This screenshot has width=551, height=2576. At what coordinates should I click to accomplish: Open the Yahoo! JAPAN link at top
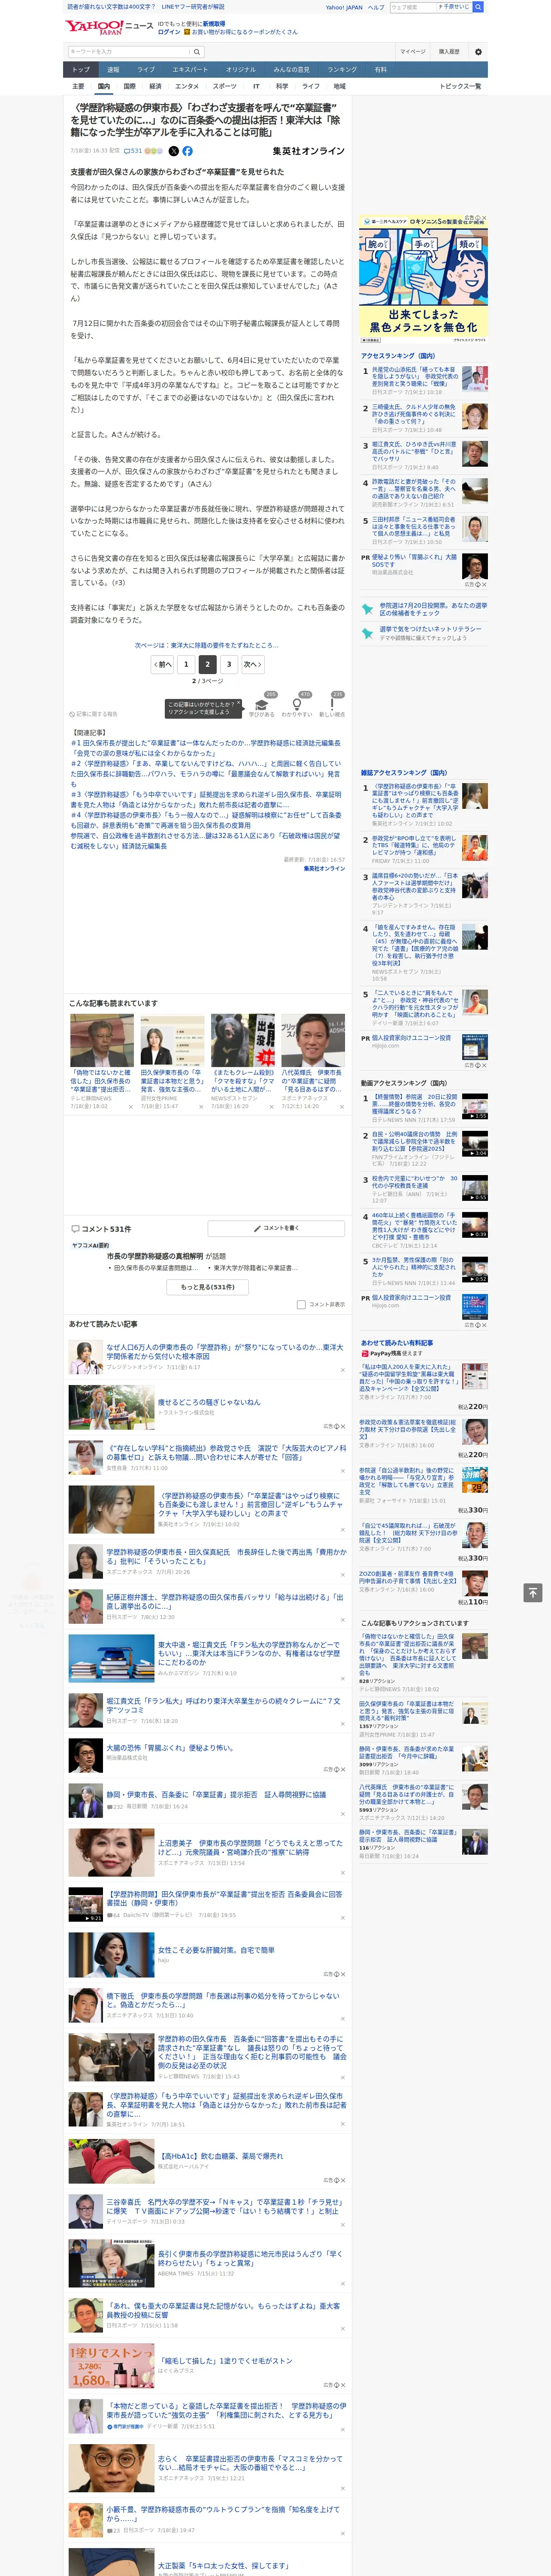tap(344, 7)
